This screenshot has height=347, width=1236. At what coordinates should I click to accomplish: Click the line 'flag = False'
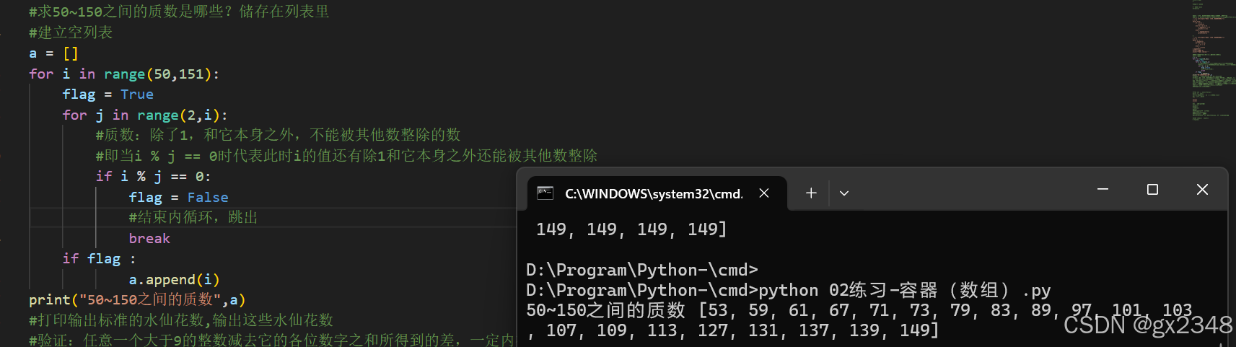tap(178, 198)
